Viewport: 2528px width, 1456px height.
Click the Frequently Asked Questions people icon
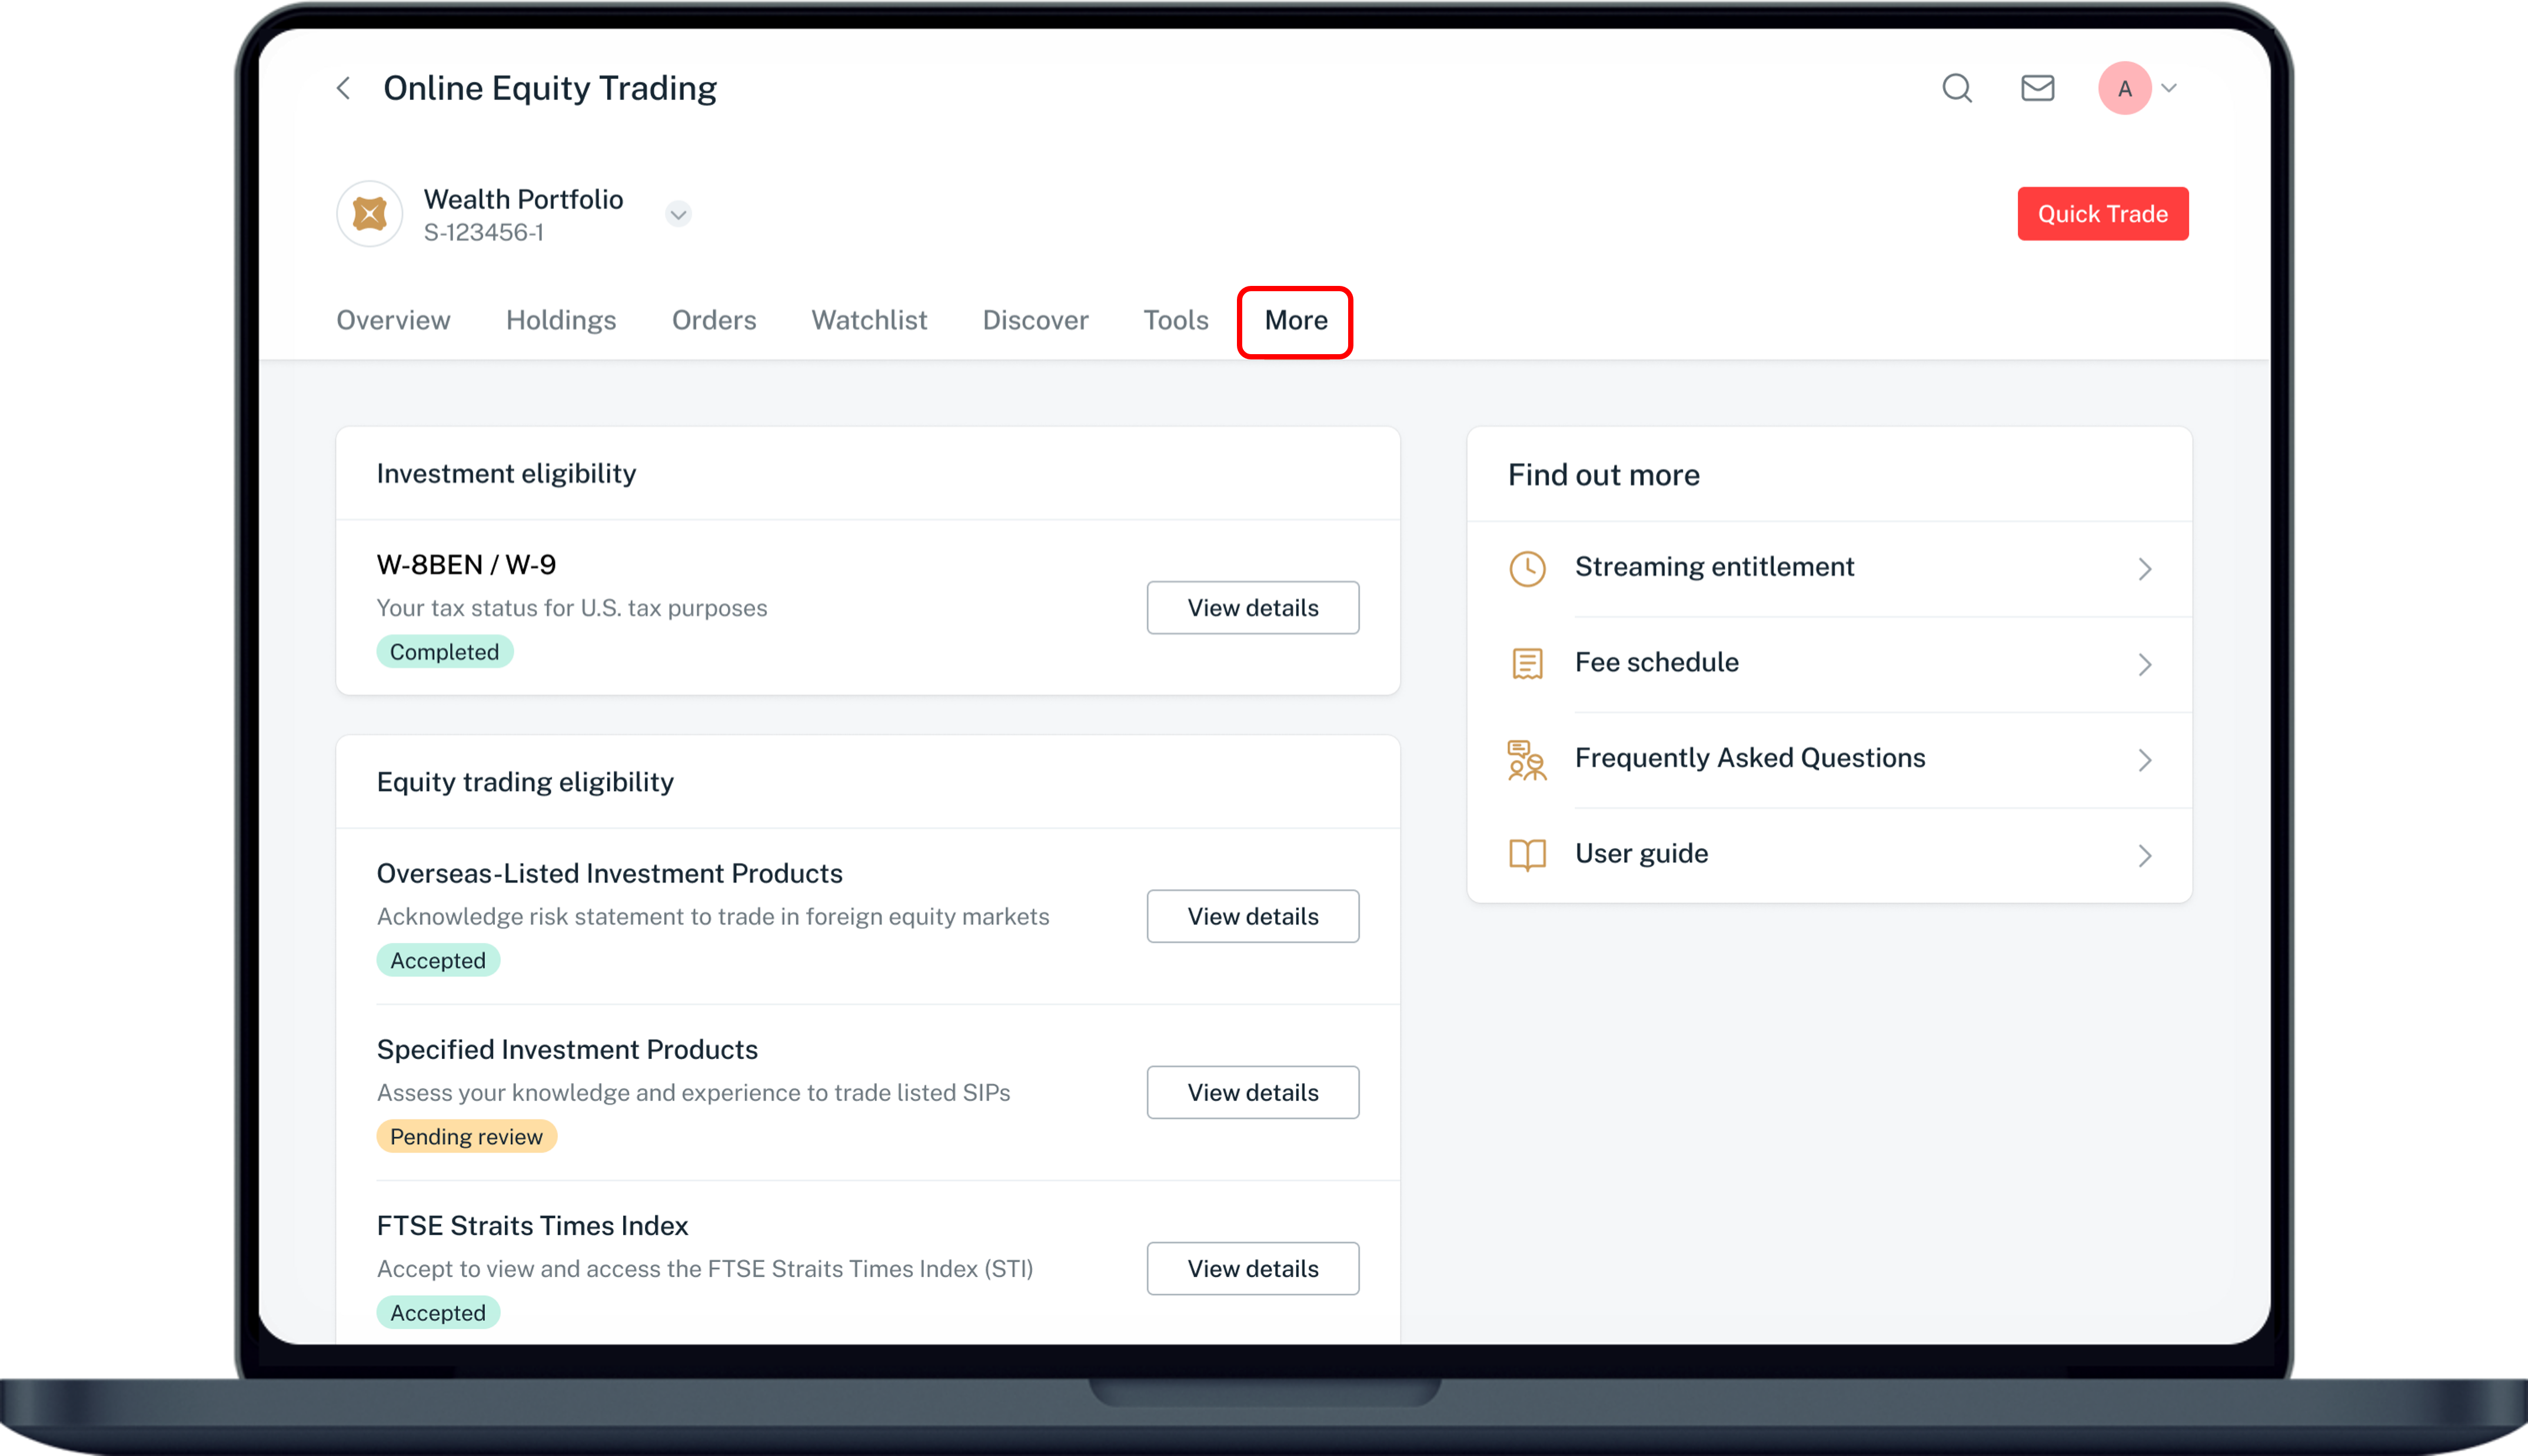1527,759
